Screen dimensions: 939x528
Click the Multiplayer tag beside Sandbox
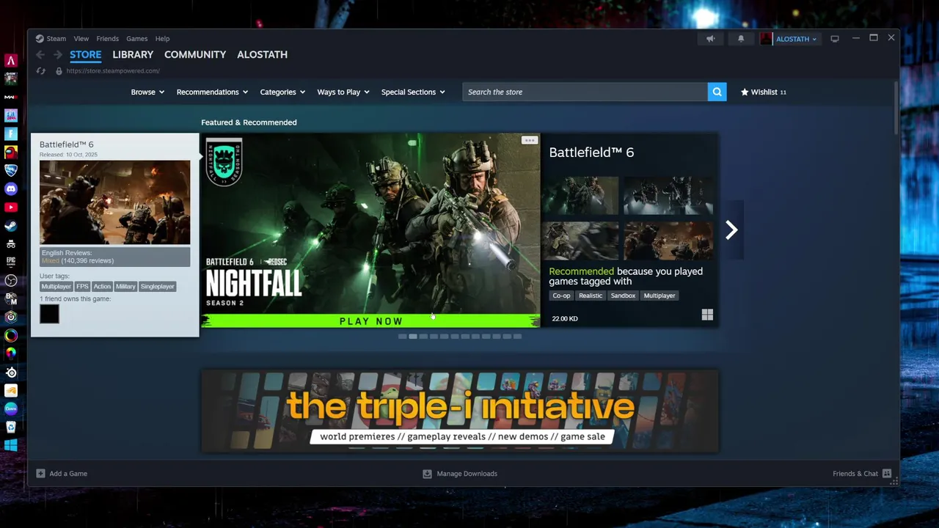pos(660,296)
